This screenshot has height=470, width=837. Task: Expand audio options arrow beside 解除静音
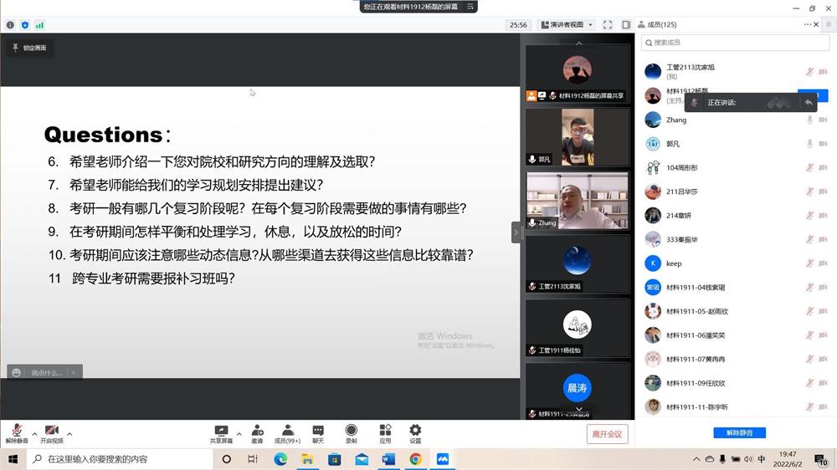34,434
